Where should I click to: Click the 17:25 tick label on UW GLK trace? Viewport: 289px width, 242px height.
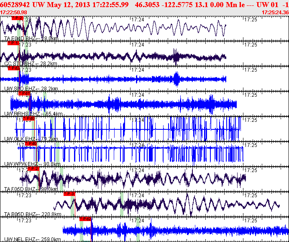251,120
